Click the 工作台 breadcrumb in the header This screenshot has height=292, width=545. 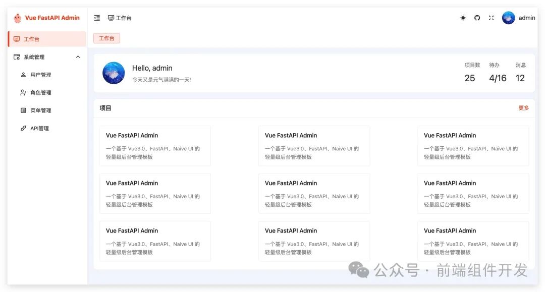click(x=124, y=18)
